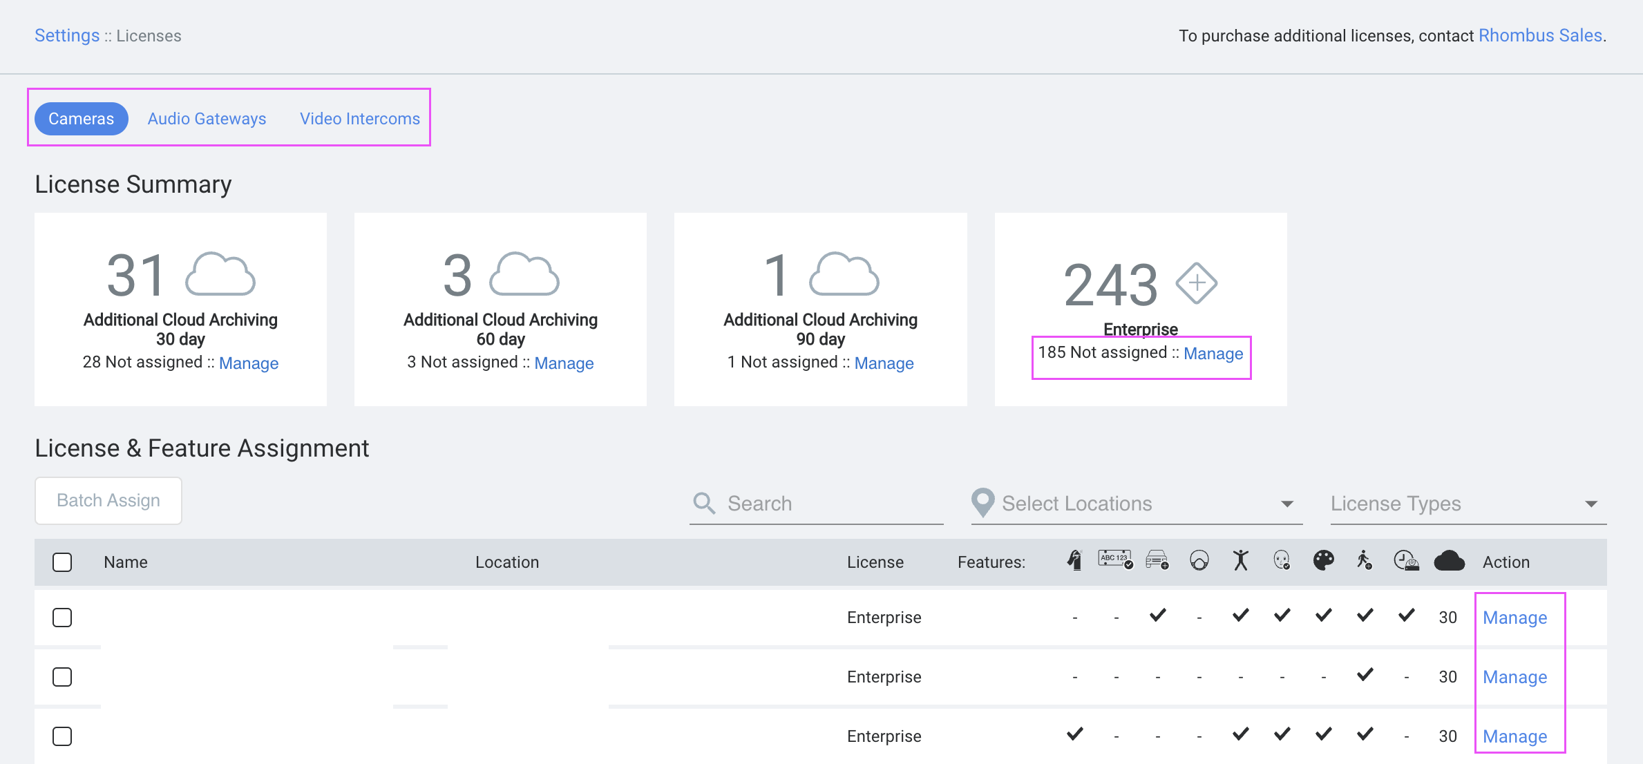Manage the Enterprise licenses with 185 not assigned

(1213, 354)
